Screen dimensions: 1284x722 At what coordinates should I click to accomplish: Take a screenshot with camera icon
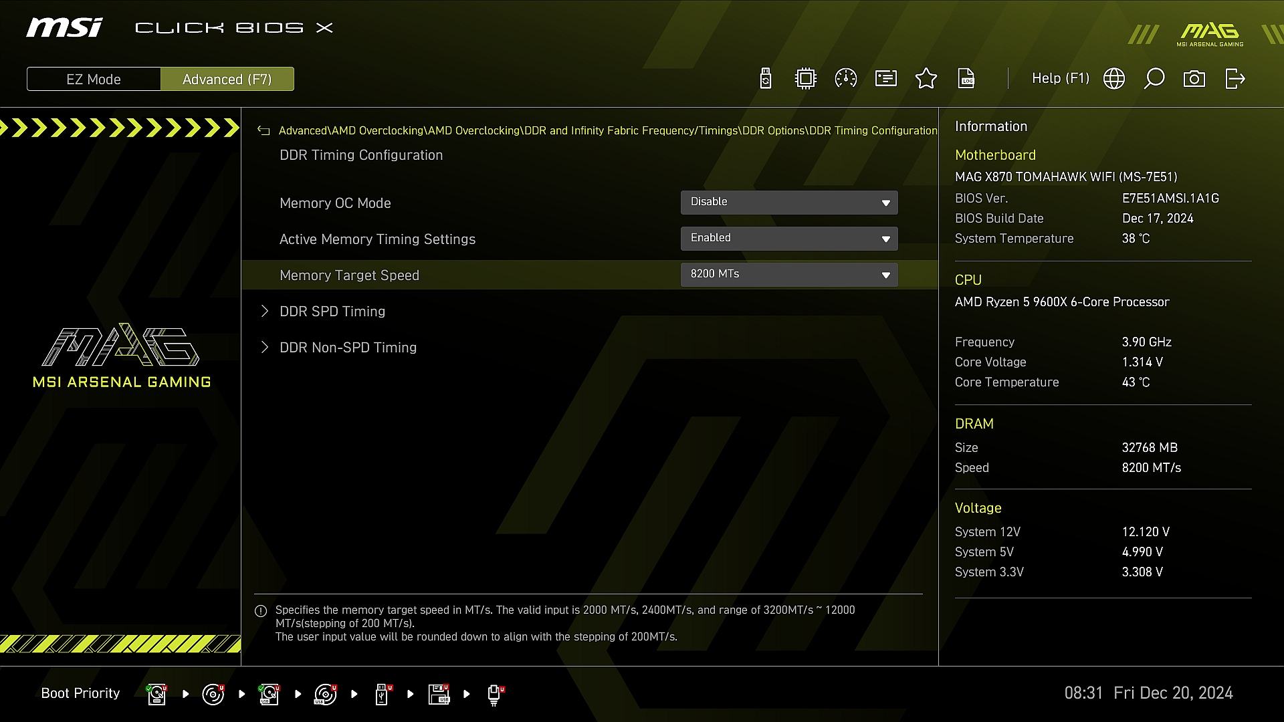[x=1194, y=79]
